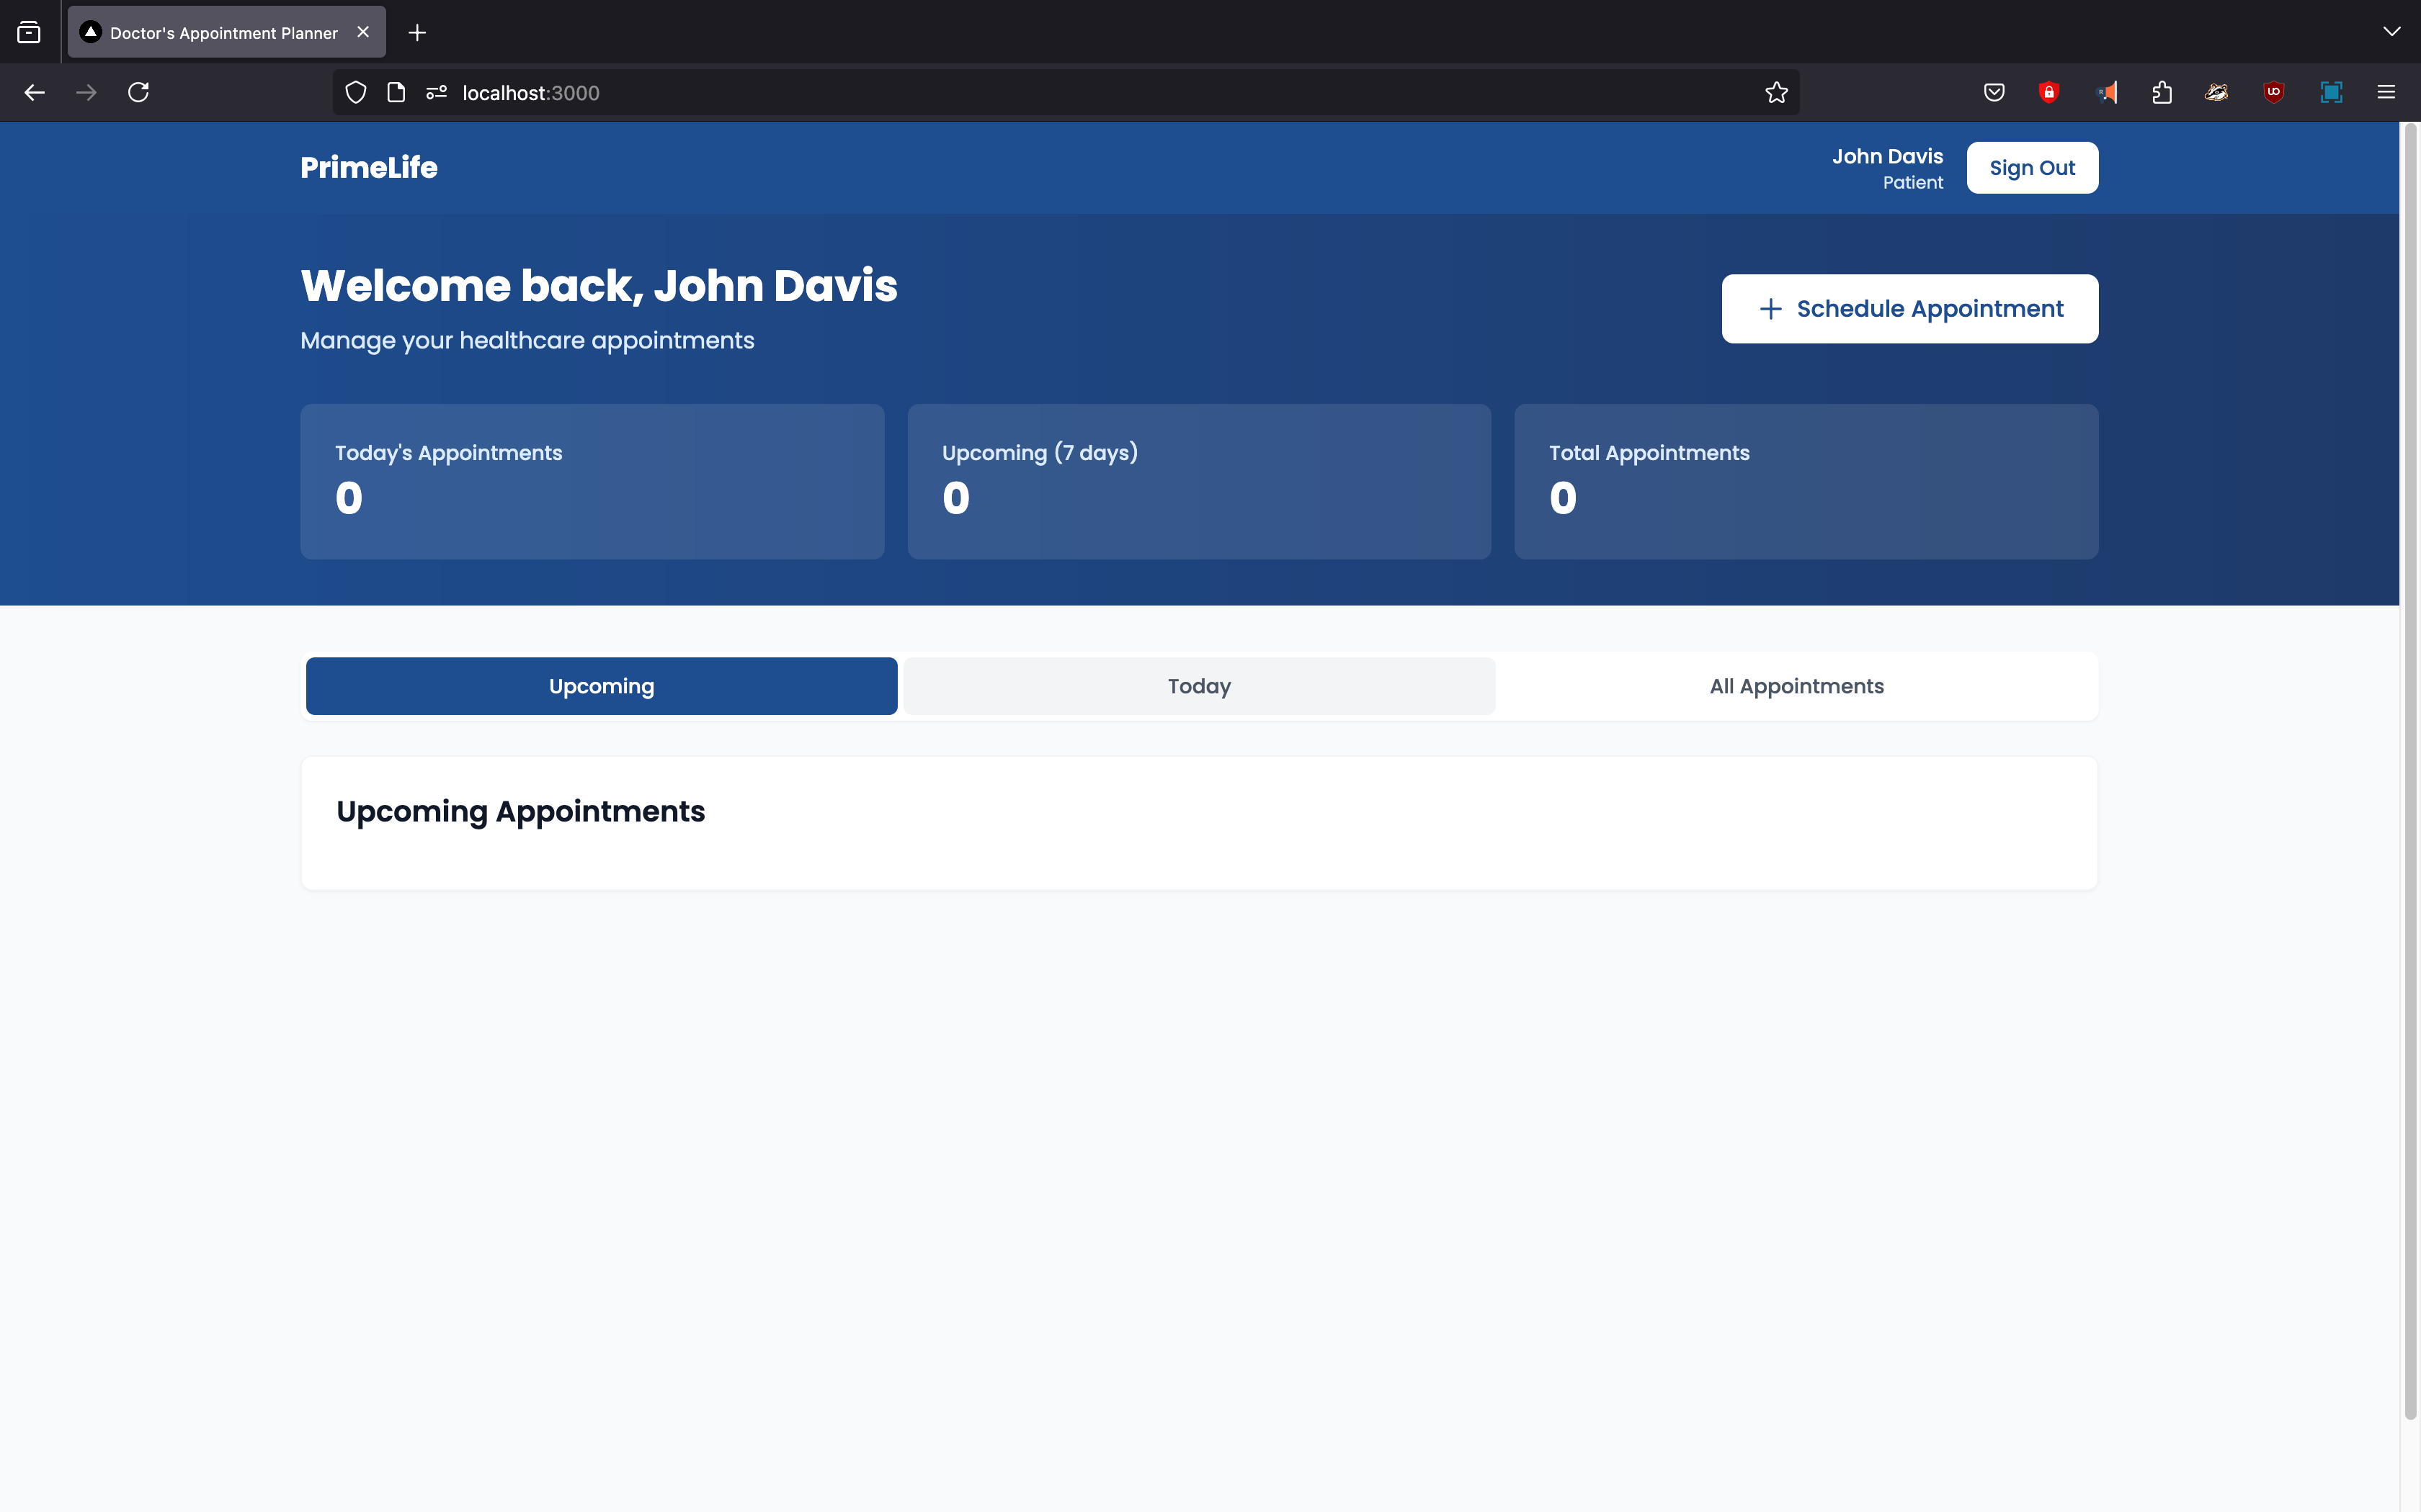Open a new browser tab
The height and width of the screenshot is (1512, 2421).
(x=417, y=33)
